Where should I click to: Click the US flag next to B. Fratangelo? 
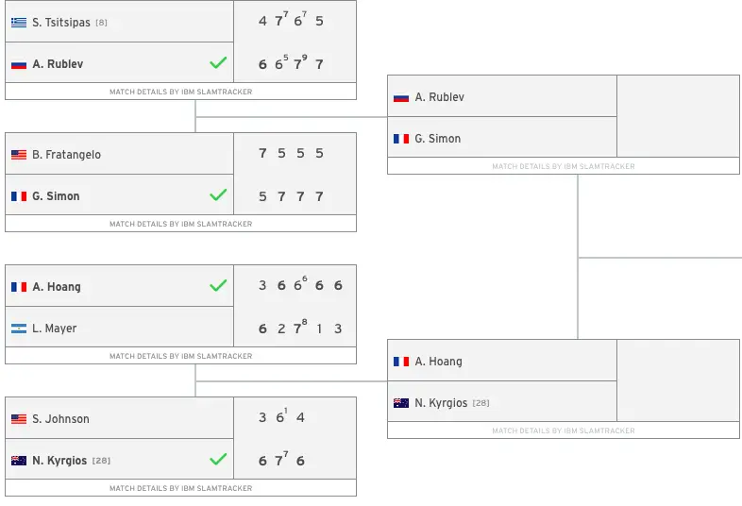pos(19,155)
